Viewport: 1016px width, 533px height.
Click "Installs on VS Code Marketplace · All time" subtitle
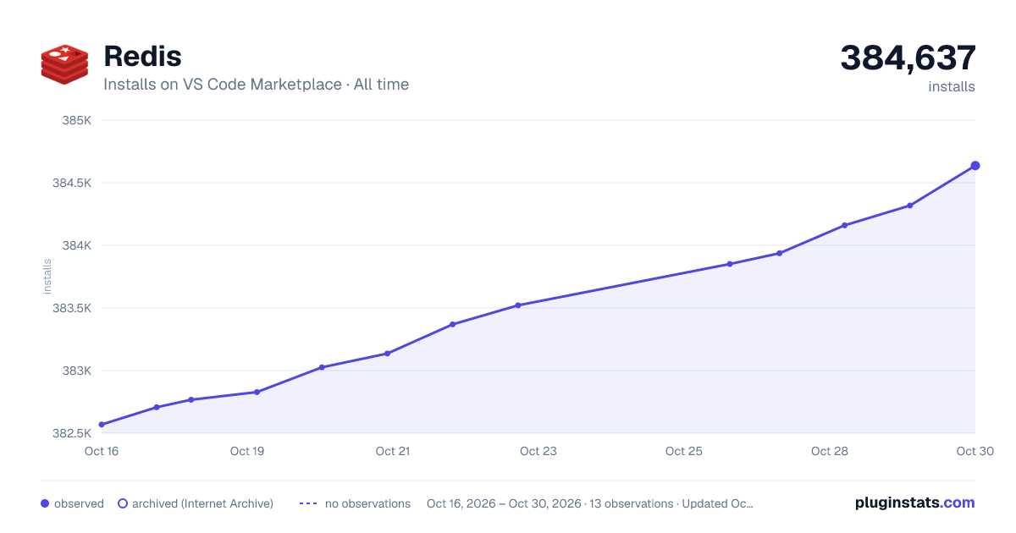point(256,85)
